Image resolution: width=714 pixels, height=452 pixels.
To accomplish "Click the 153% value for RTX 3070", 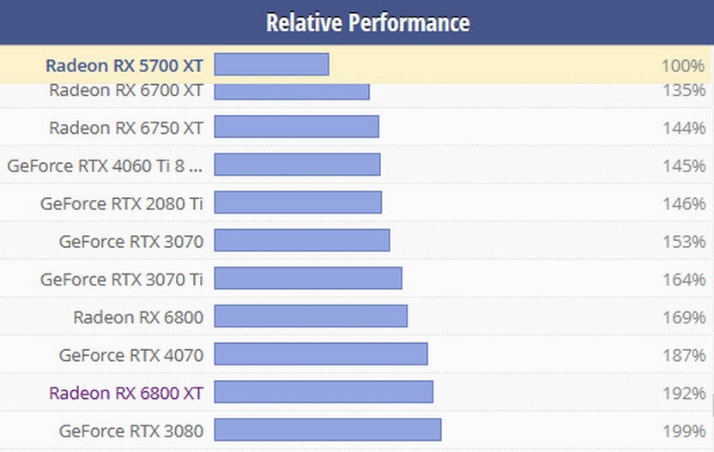I will tap(683, 241).
